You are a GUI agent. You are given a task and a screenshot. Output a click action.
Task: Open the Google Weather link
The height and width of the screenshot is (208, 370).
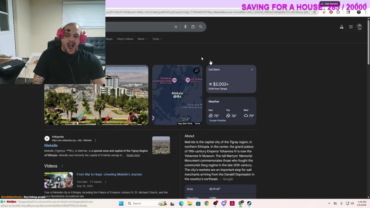pyautogui.click(x=218, y=120)
